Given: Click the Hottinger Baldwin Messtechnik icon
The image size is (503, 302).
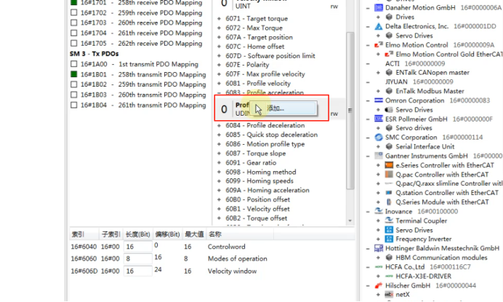Looking at the screenshot, I should [379, 248].
